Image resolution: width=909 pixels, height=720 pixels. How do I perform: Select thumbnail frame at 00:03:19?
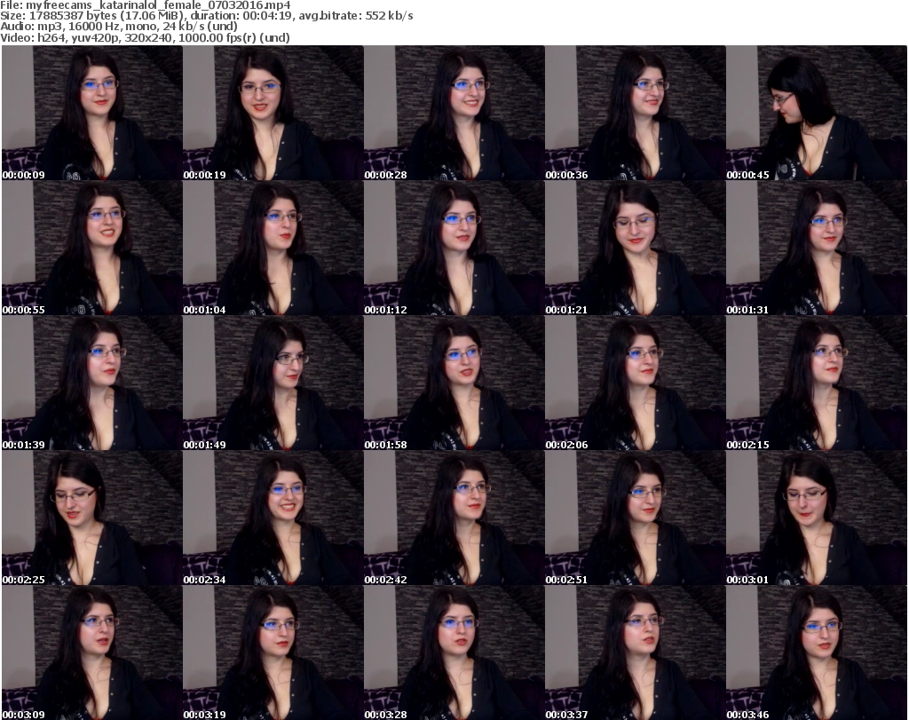(273, 653)
